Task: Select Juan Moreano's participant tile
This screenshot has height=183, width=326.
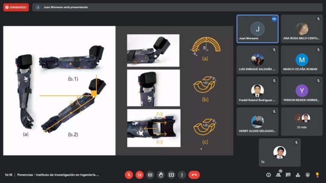Action: click(x=257, y=29)
